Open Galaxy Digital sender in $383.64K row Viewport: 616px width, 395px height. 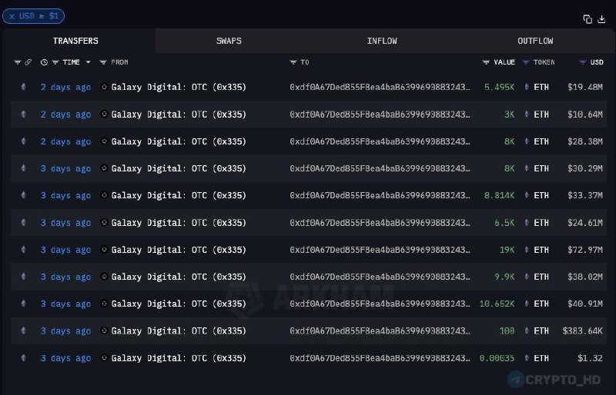tap(179, 330)
